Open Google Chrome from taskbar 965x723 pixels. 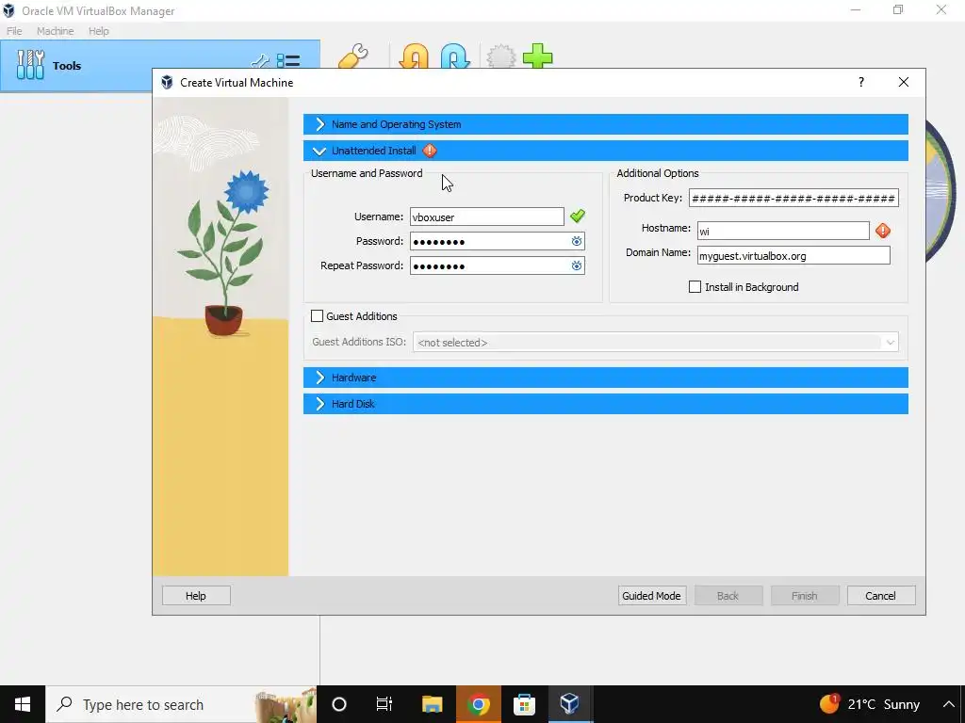(478, 704)
